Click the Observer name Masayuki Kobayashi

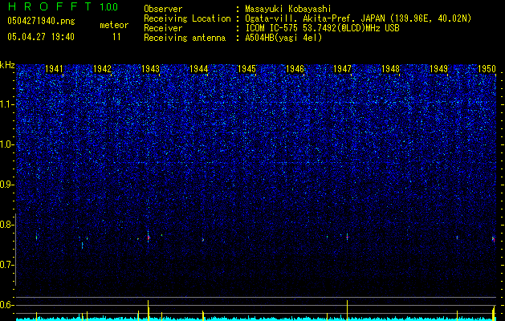click(x=287, y=9)
